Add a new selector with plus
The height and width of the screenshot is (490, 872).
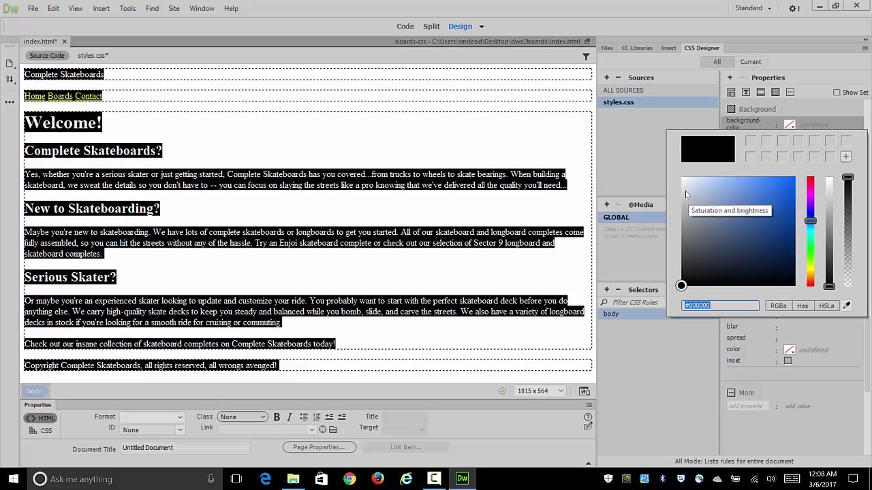click(606, 289)
